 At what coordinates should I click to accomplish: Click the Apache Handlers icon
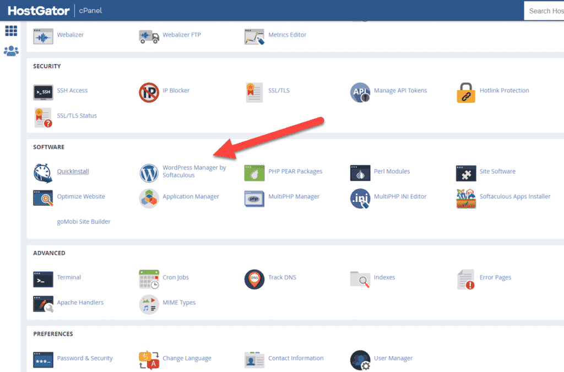coord(43,304)
